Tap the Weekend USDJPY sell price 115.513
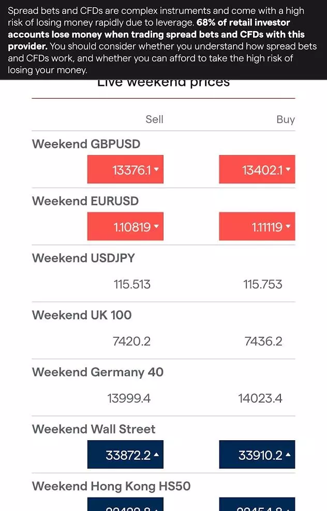The image size is (327, 511). coord(132,284)
